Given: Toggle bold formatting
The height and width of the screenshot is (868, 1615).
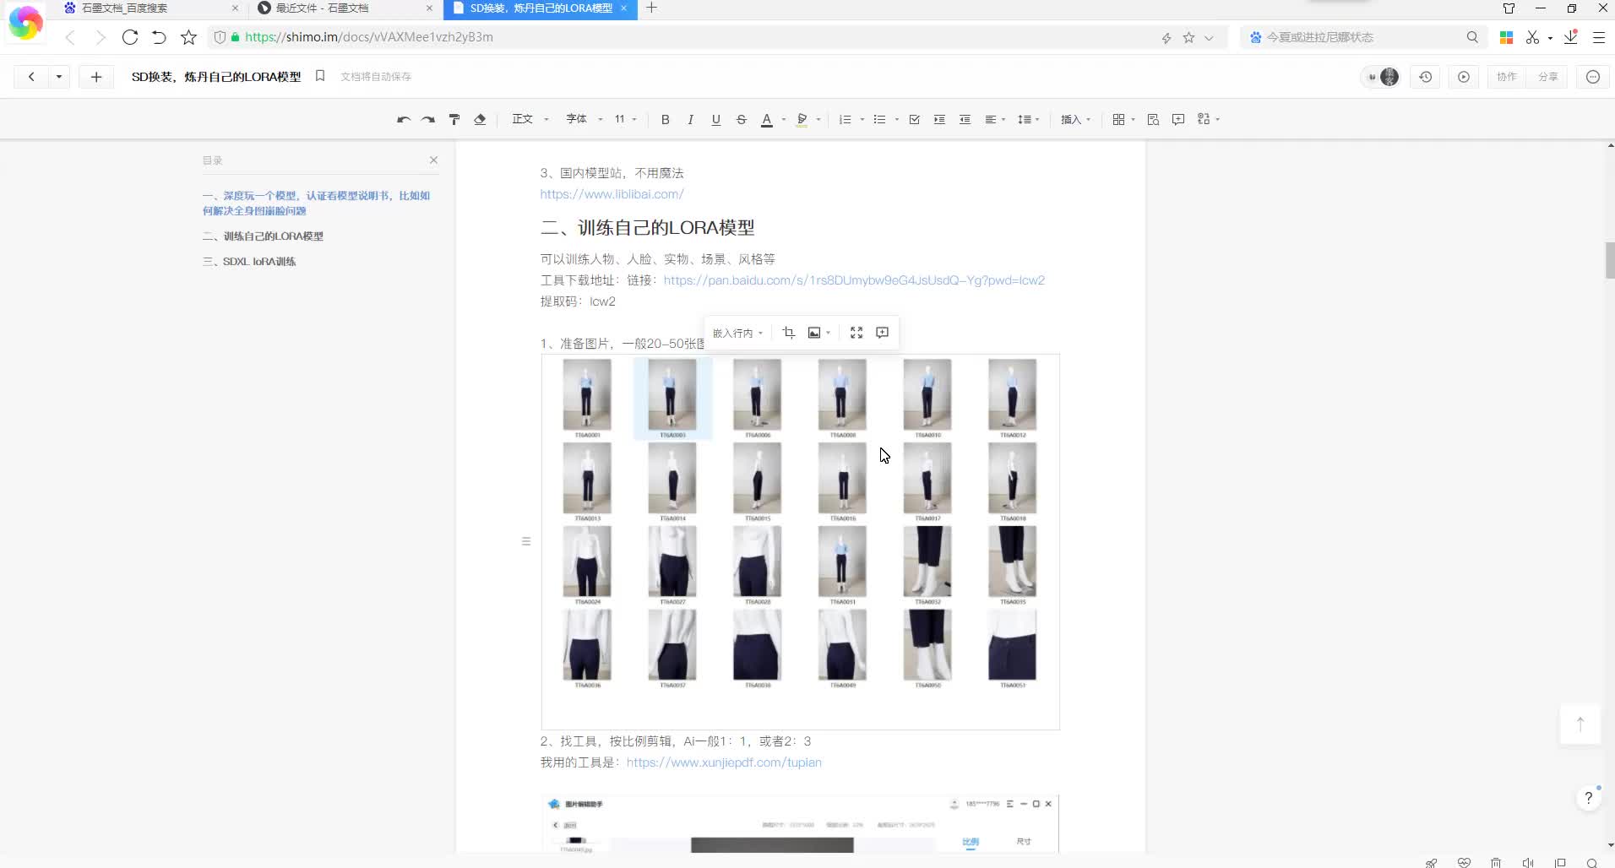Looking at the screenshot, I should click(x=666, y=119).
